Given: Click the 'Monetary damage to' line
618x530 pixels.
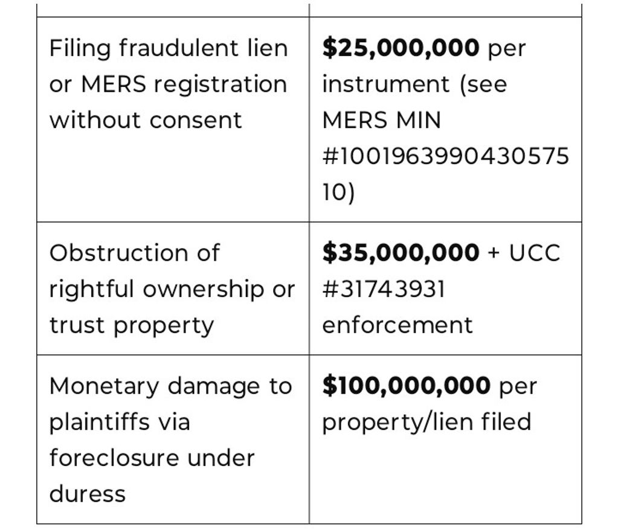Looking at the screenshot, I should [x=170, y=386].
